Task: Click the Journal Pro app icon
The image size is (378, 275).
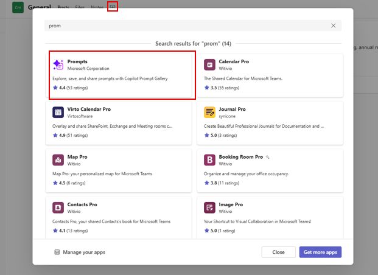Action: 209,113
